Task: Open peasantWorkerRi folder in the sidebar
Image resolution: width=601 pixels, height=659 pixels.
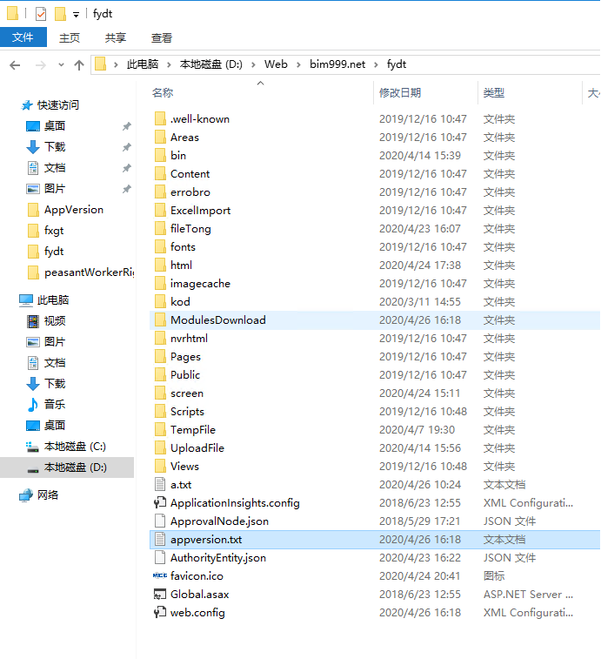Action: 89,272
